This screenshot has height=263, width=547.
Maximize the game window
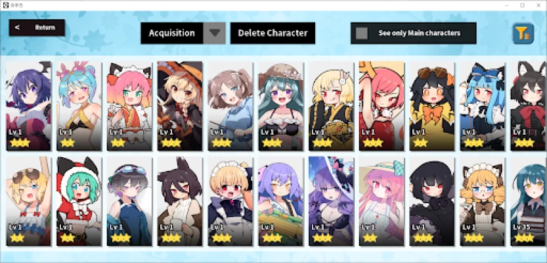[x=522, y=5]
